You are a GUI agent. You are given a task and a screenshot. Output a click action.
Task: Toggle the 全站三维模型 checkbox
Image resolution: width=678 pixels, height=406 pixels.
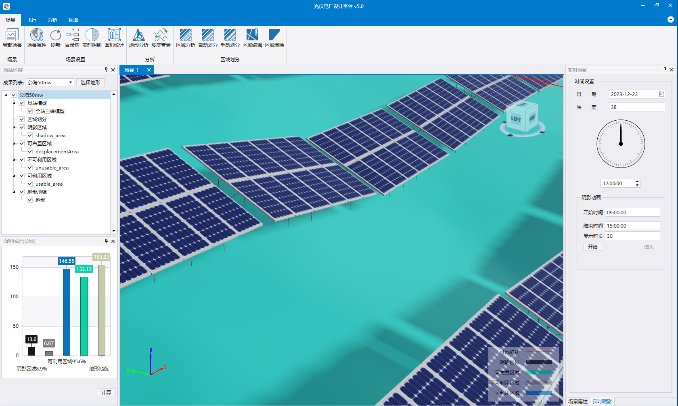coord(30,111)
